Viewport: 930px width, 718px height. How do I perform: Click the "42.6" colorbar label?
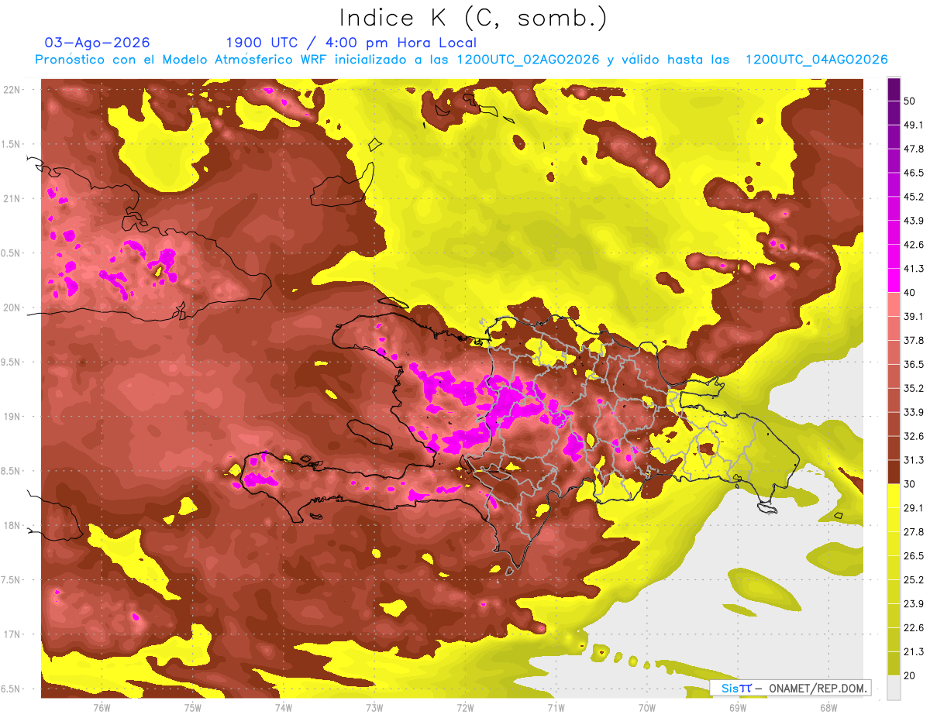[x=914, y=245]
